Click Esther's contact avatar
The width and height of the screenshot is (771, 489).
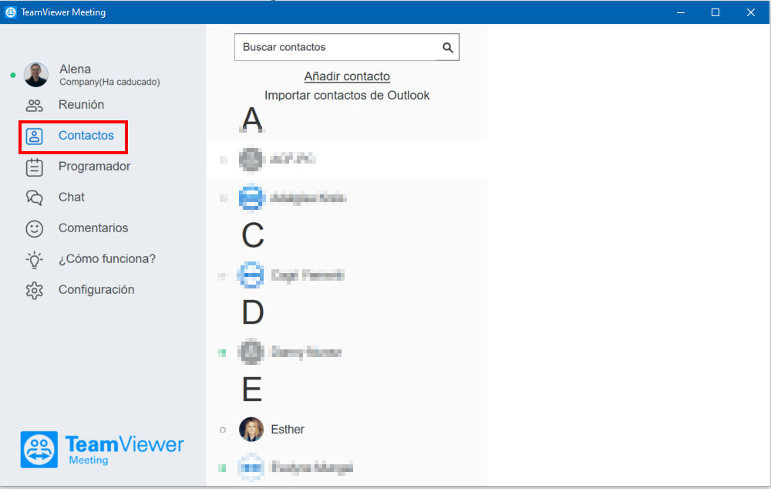tap(251, 430)
